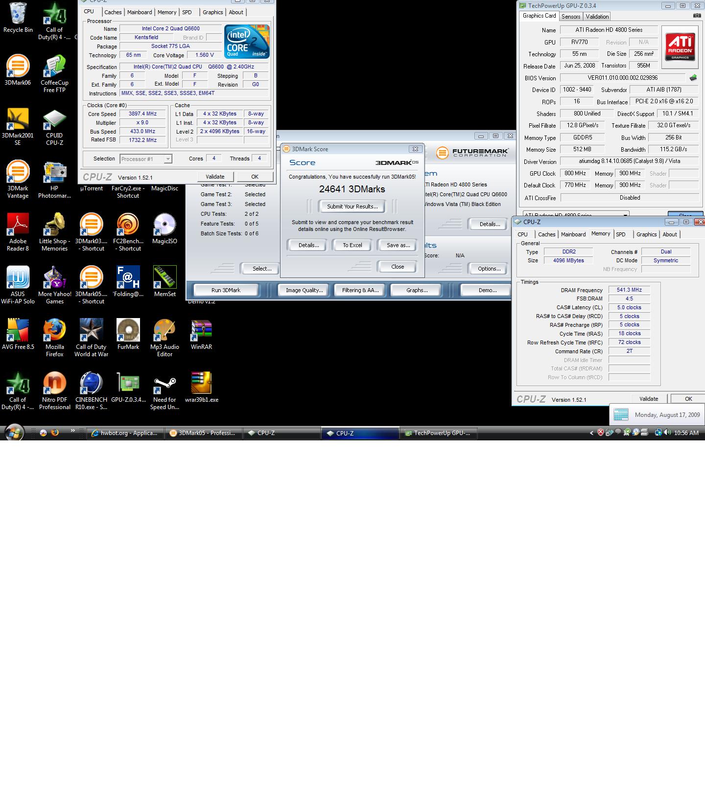Open Adobe Reader 8 on the desktop
Viewport: 705px width, 802px height.
click(18, 232)
